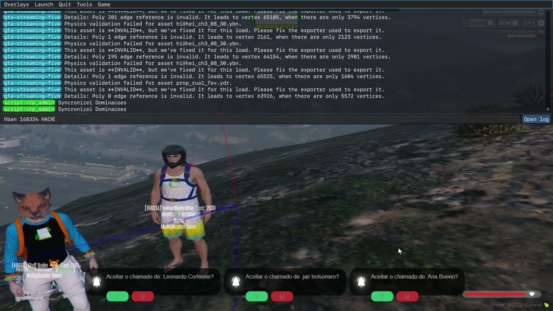
Task: Click the Open log button
Action: [536, 119]
